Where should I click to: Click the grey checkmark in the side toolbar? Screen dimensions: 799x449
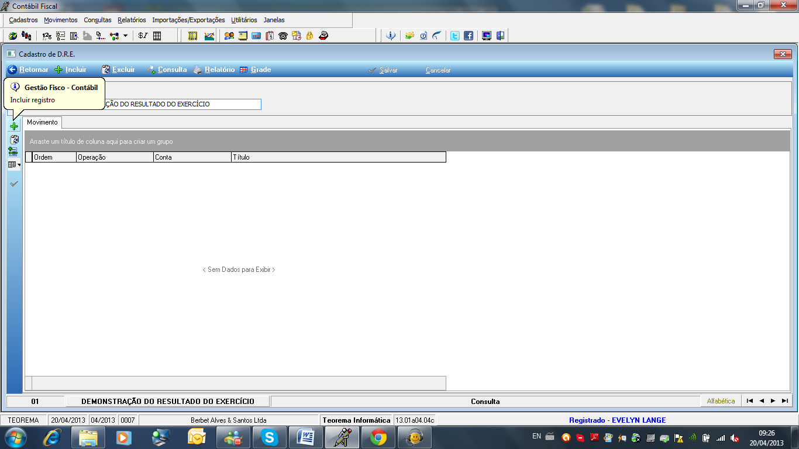pos(14,184)
